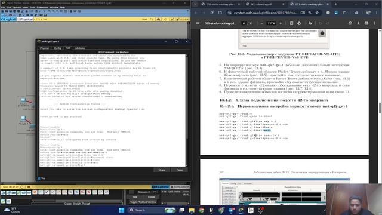Zoom out the PDF with minus
This screenshot has width=382, height=215.
[x=261, y=23]
